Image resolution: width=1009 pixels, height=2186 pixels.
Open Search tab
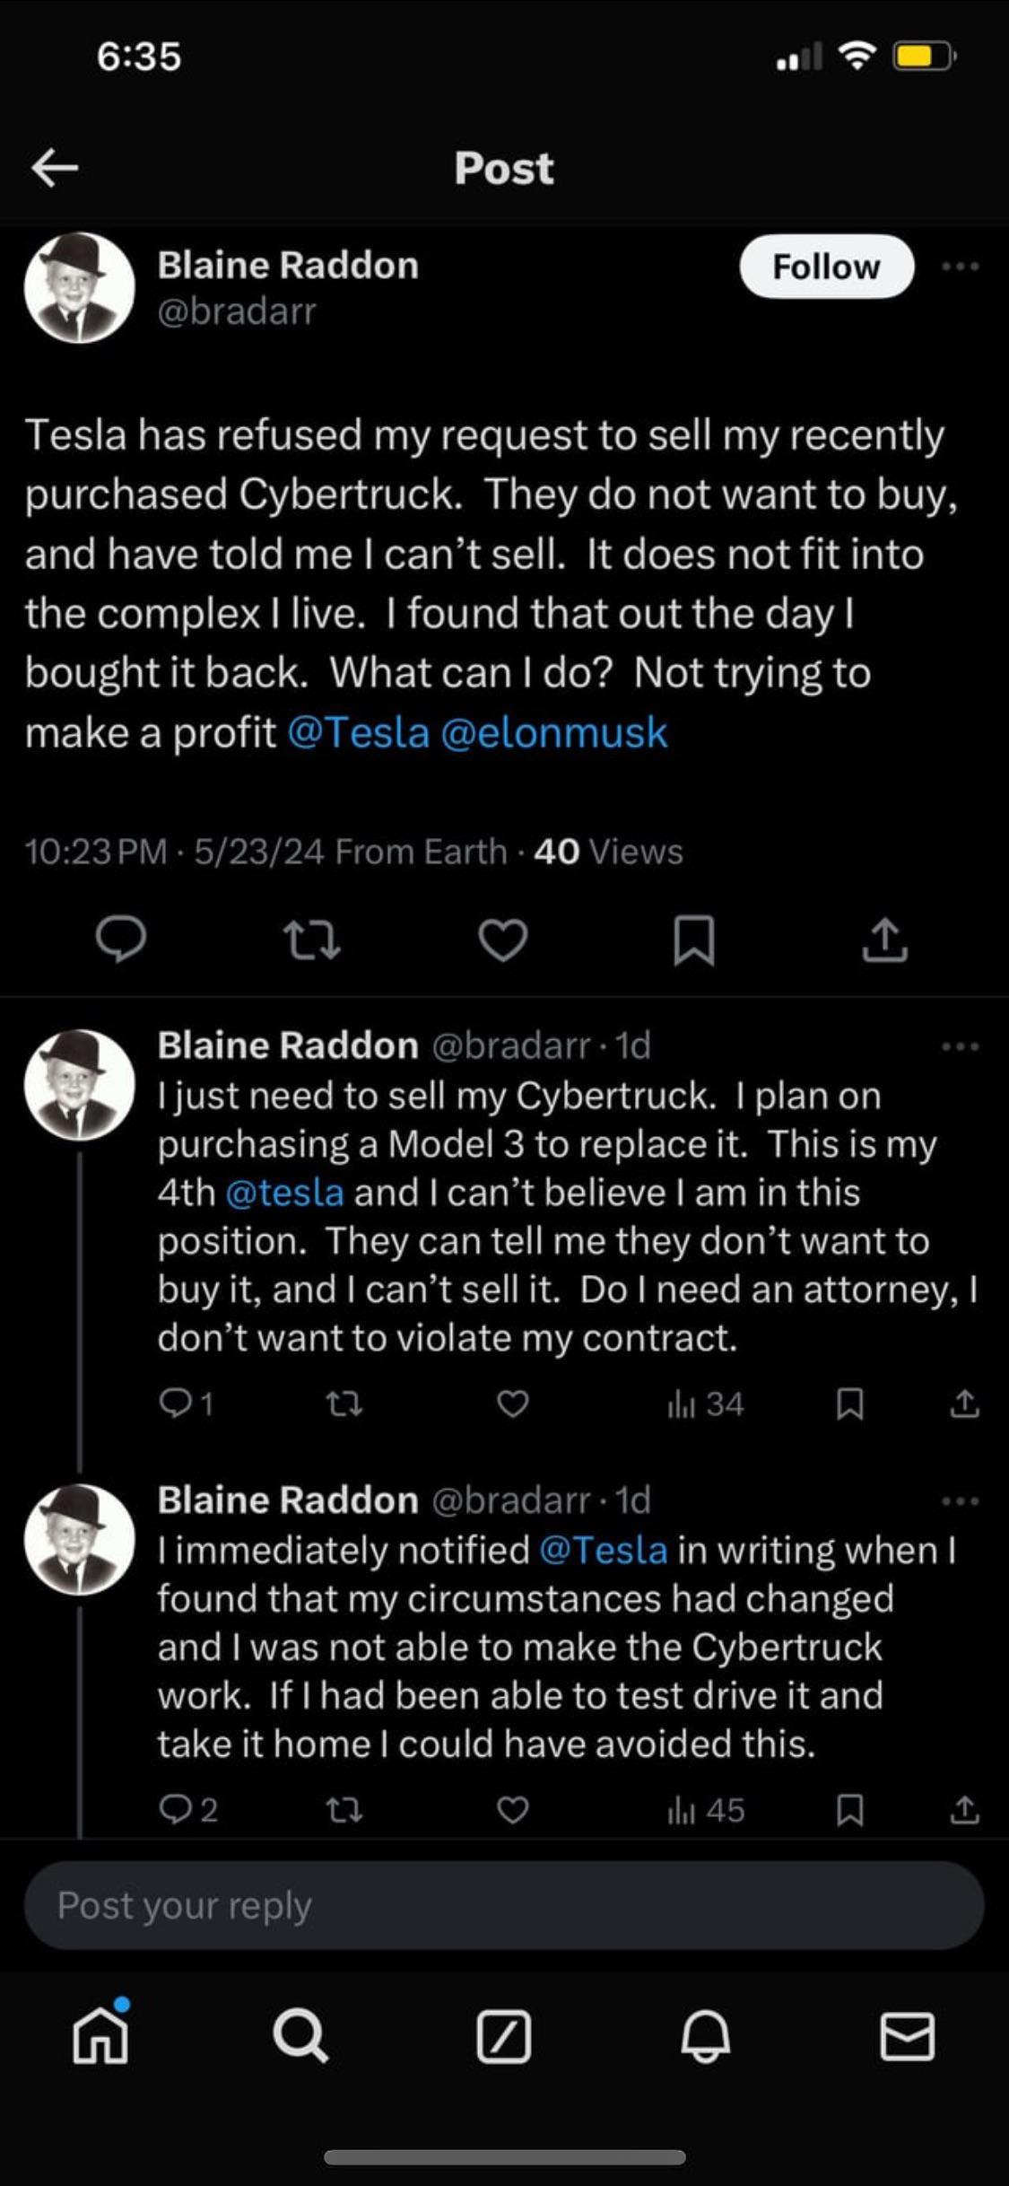(300, 2036)
